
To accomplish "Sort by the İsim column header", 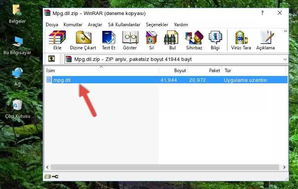I will click(102, 70).
